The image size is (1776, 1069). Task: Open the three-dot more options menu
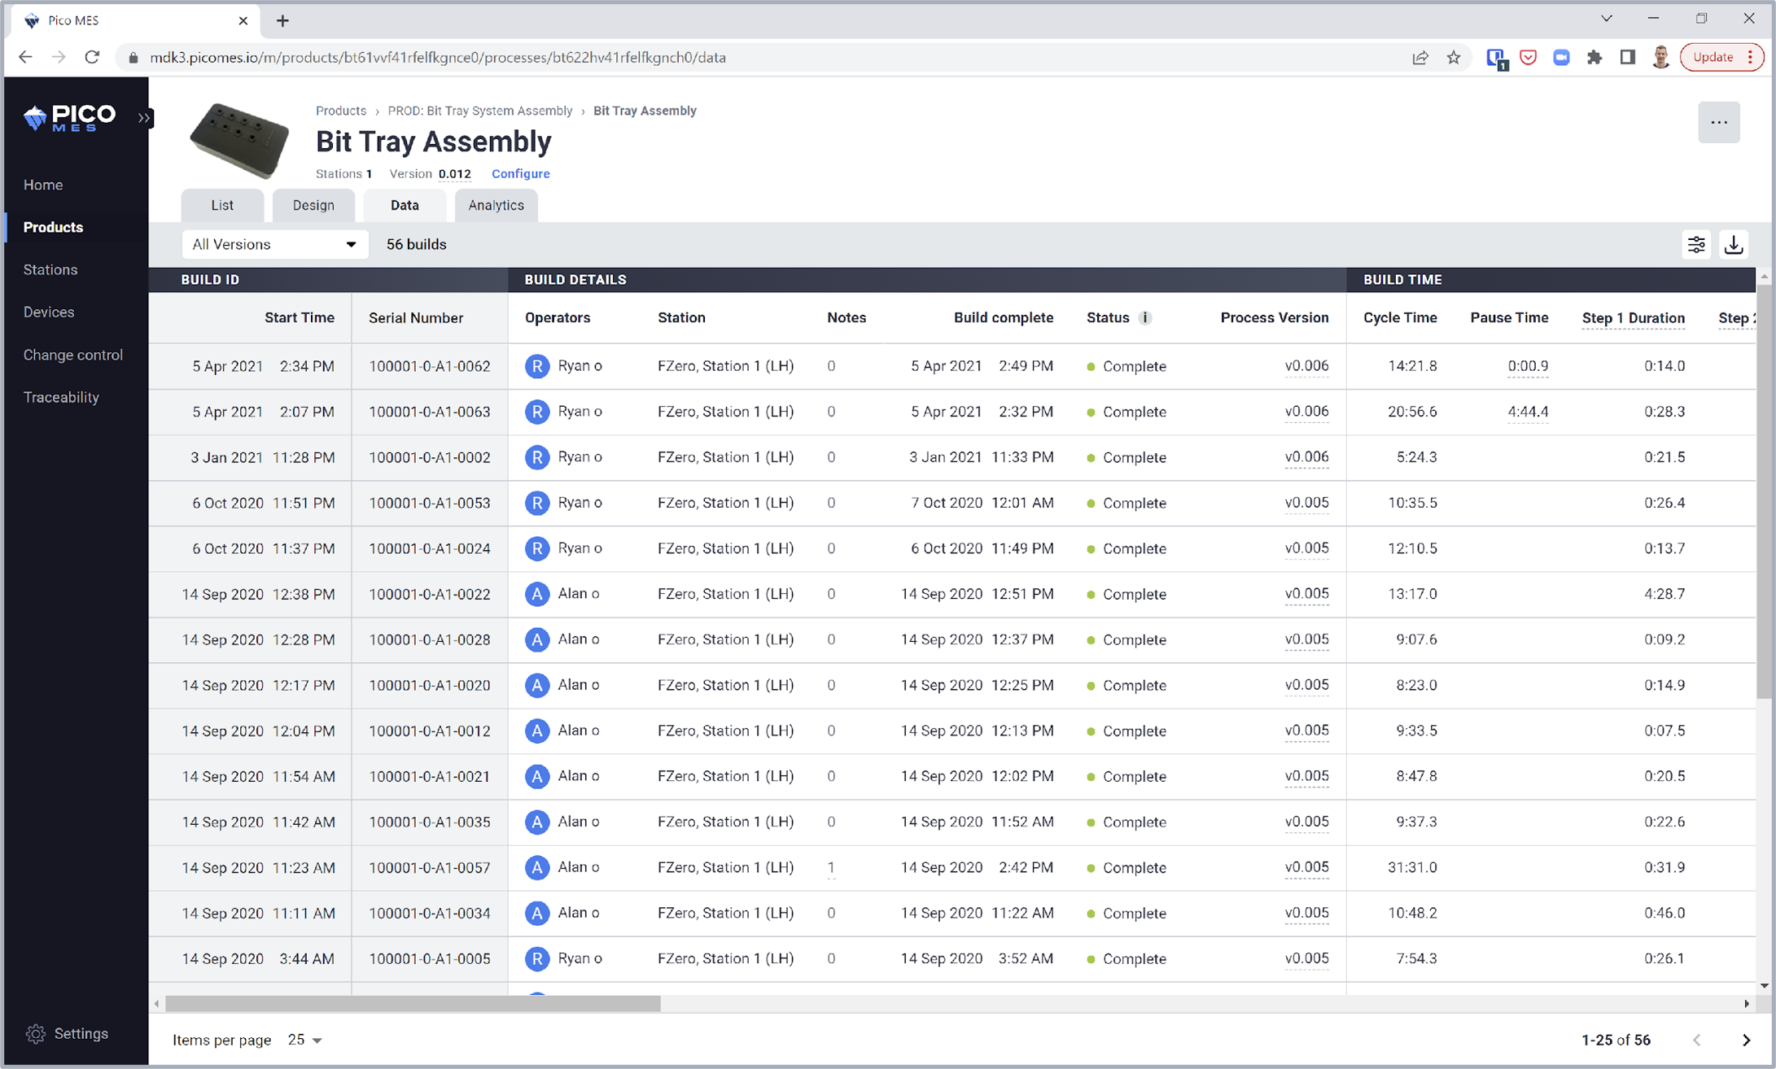click(x=1718, y=122)
